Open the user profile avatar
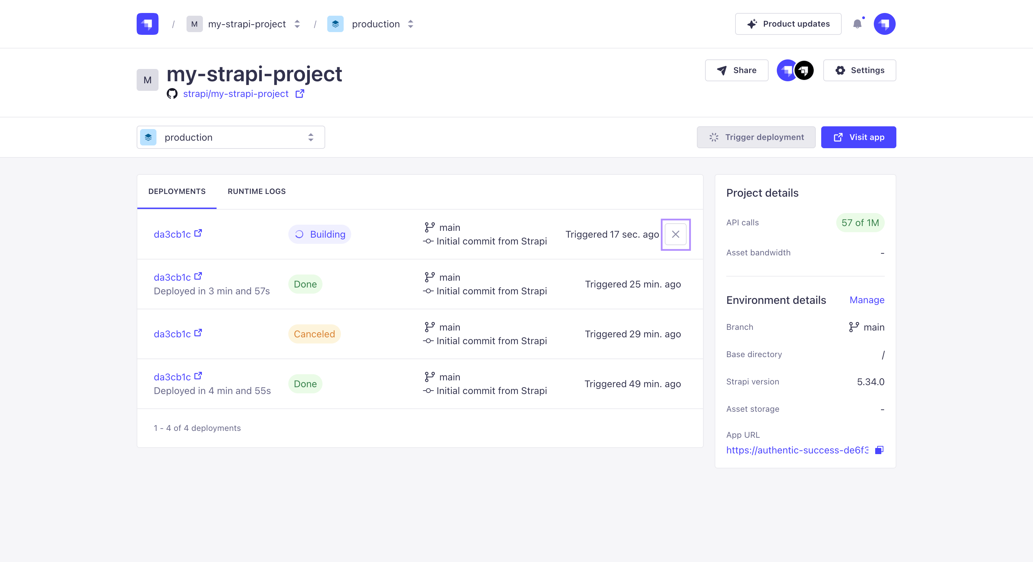 pyautogui.click(x=884, y=24)
